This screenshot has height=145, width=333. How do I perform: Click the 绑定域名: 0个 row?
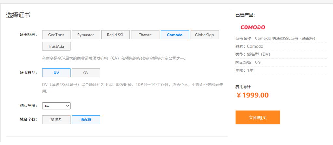coord(281,62)
